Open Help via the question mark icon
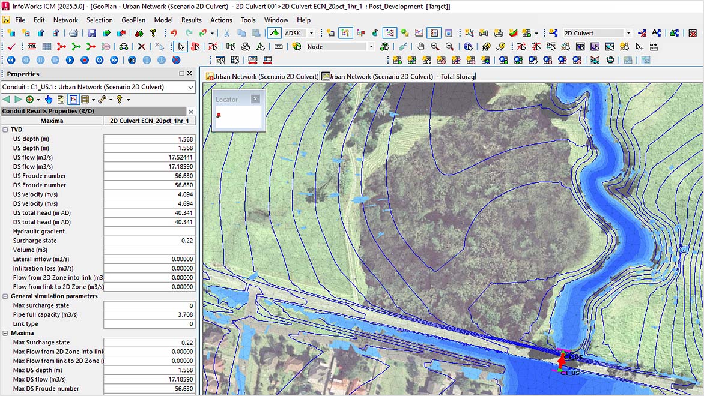704x396 pixels. (x=153, y=32)
